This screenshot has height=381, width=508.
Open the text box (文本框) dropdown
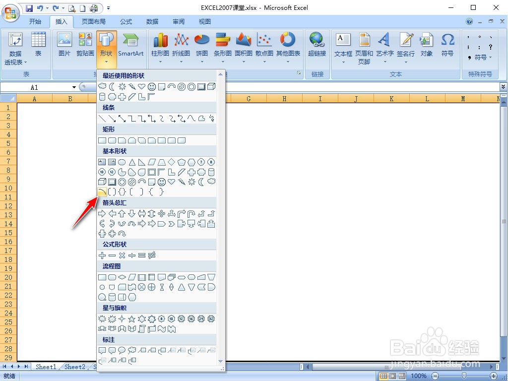343,62
